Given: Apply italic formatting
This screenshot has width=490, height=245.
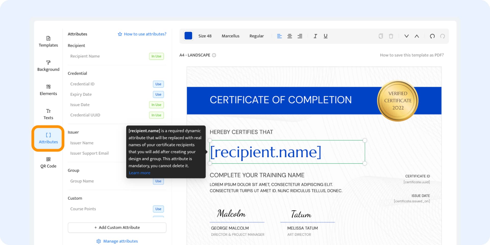Looking at the screenshot, I should (315, 36).
